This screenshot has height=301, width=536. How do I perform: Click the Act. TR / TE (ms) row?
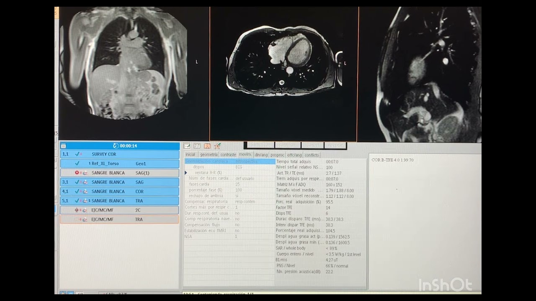(320, 173)
